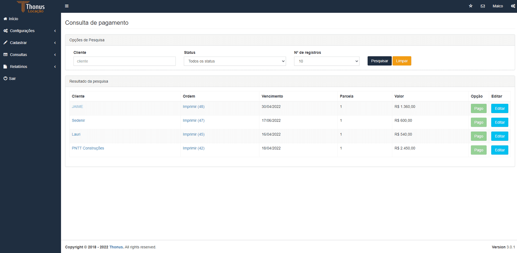
Task: Click the Vencimento column header
Action: pyautogui.click(x=272, y=96)
